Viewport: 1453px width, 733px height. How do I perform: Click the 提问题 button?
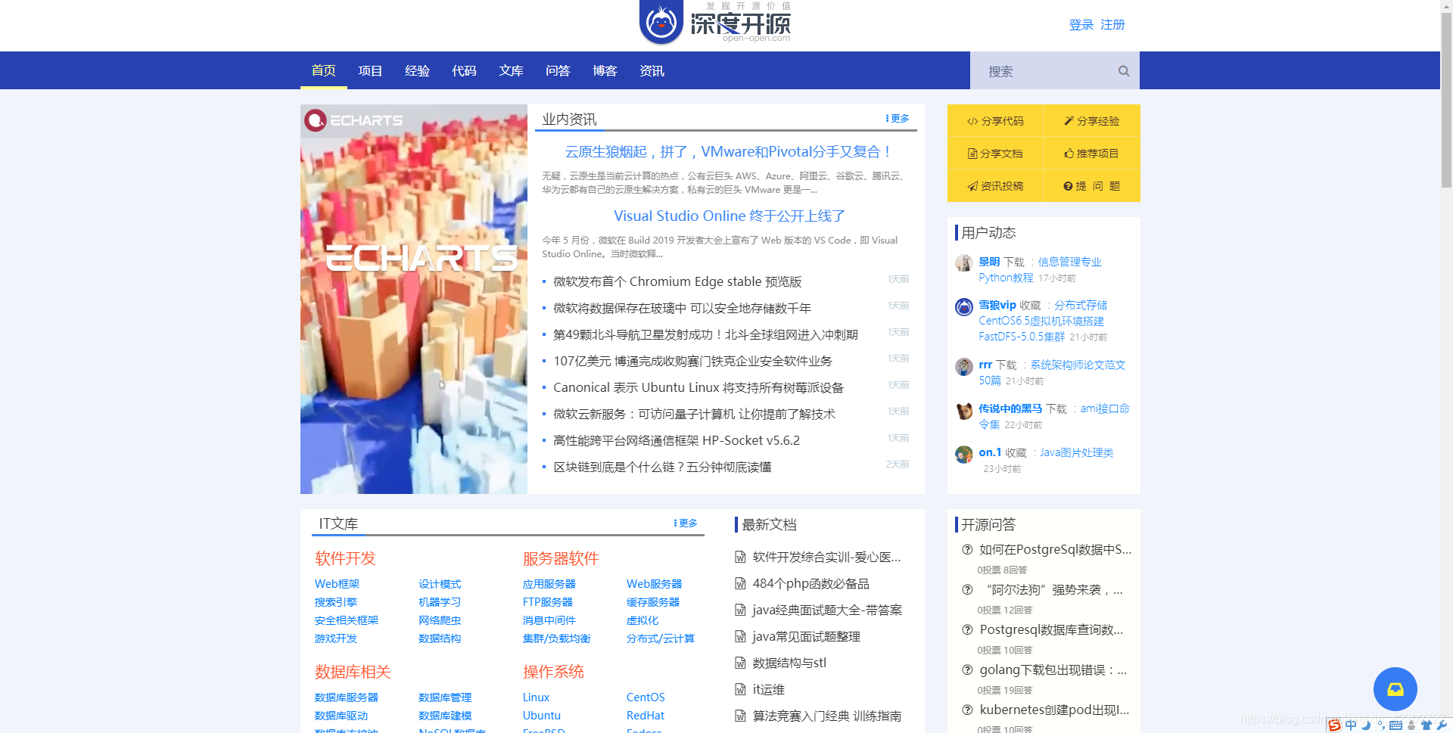(x=1091, y=186)
